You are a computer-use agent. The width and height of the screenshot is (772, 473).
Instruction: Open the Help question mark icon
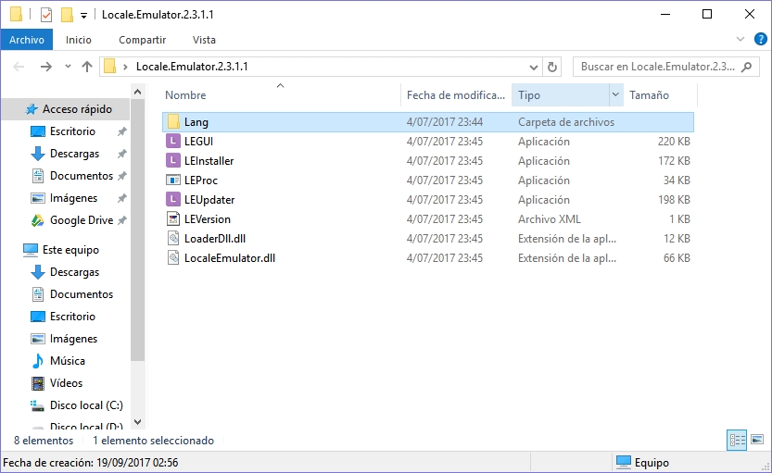coord(760,39)
